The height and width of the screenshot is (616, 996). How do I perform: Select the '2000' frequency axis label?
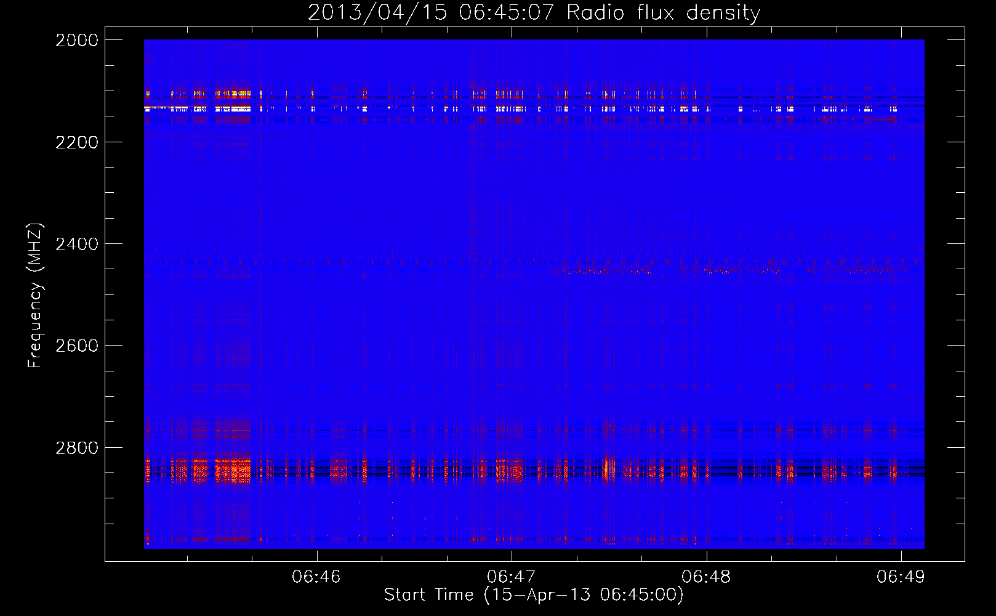coord(77,40)
